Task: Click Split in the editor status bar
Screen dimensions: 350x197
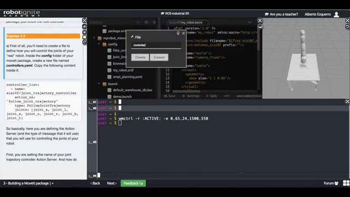Action: pos(212,96)
